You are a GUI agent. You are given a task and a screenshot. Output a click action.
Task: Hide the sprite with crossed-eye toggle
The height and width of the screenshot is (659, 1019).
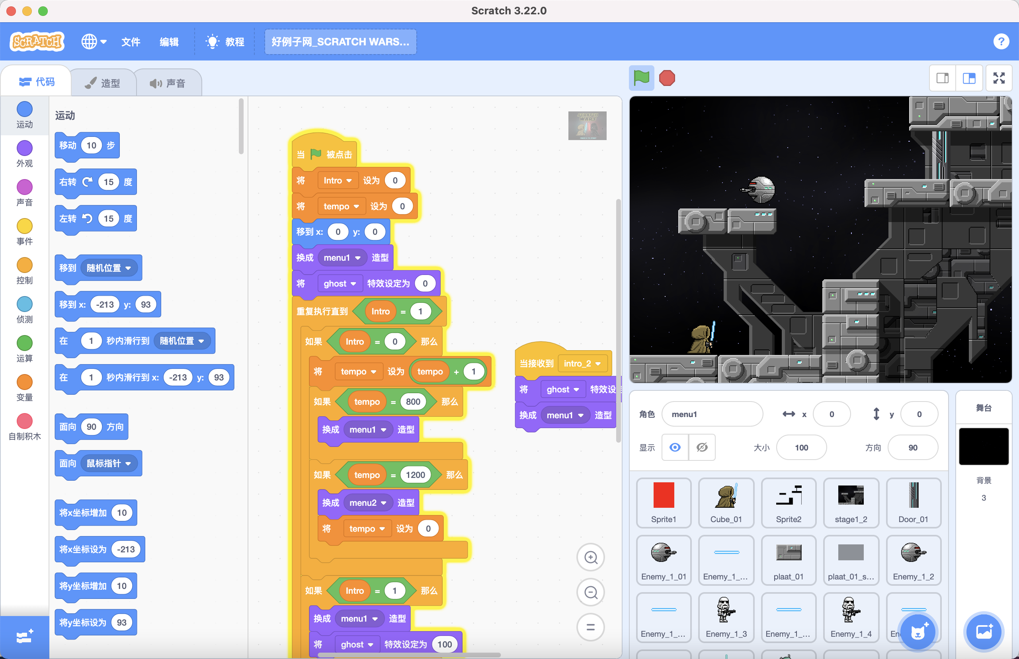702,447
